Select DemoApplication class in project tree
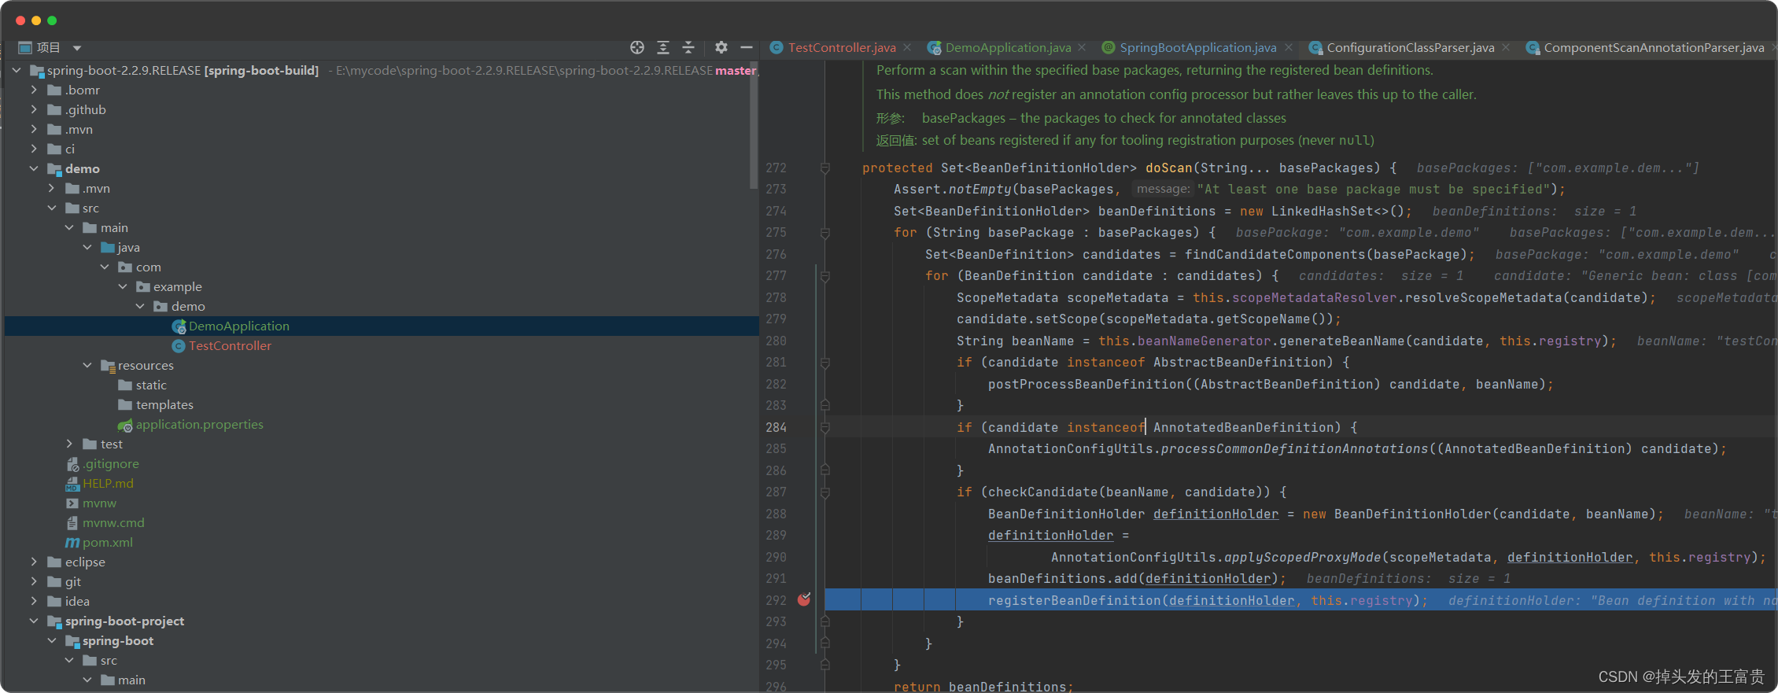The width and height of the screenshot is (1778, 693). (239, 326)
